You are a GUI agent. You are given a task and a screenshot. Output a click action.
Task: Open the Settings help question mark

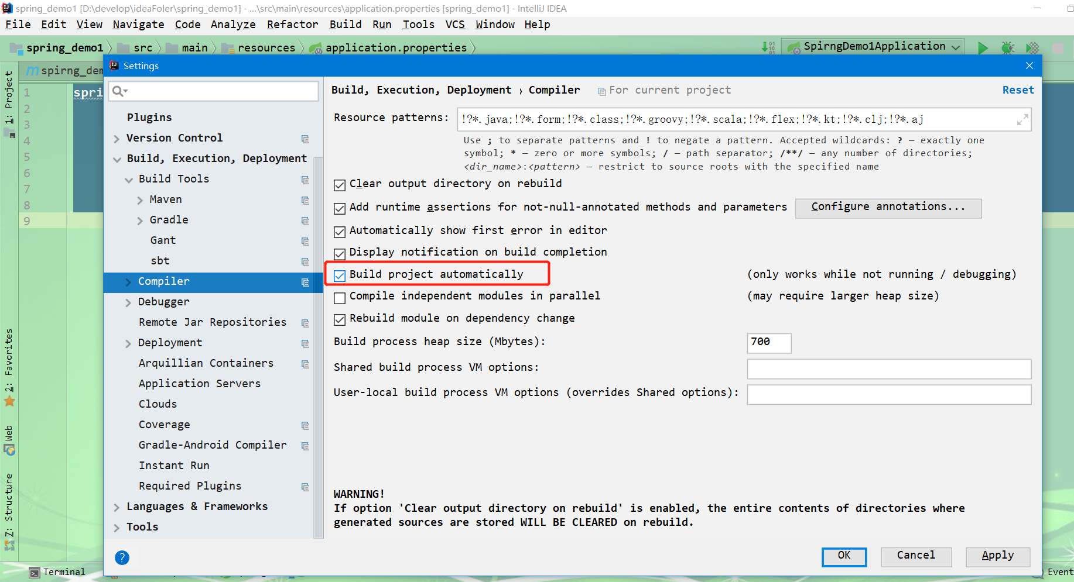pos(122,557)
